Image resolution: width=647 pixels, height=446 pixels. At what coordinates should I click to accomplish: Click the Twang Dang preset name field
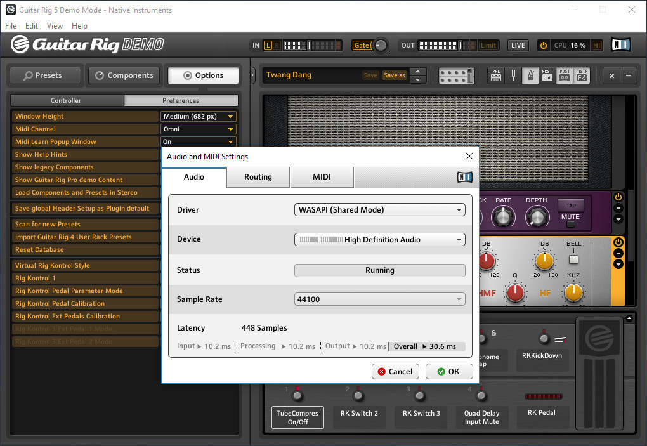coord(311,75)
